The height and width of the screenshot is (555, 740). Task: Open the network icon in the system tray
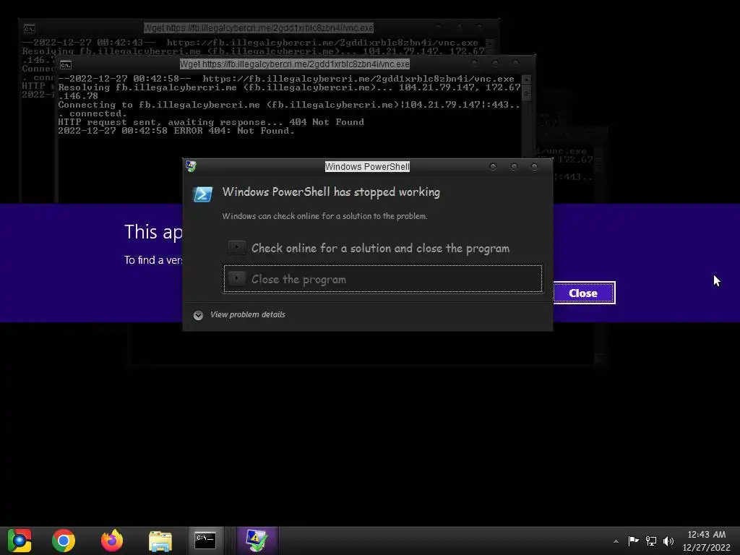tap(651, 541)
